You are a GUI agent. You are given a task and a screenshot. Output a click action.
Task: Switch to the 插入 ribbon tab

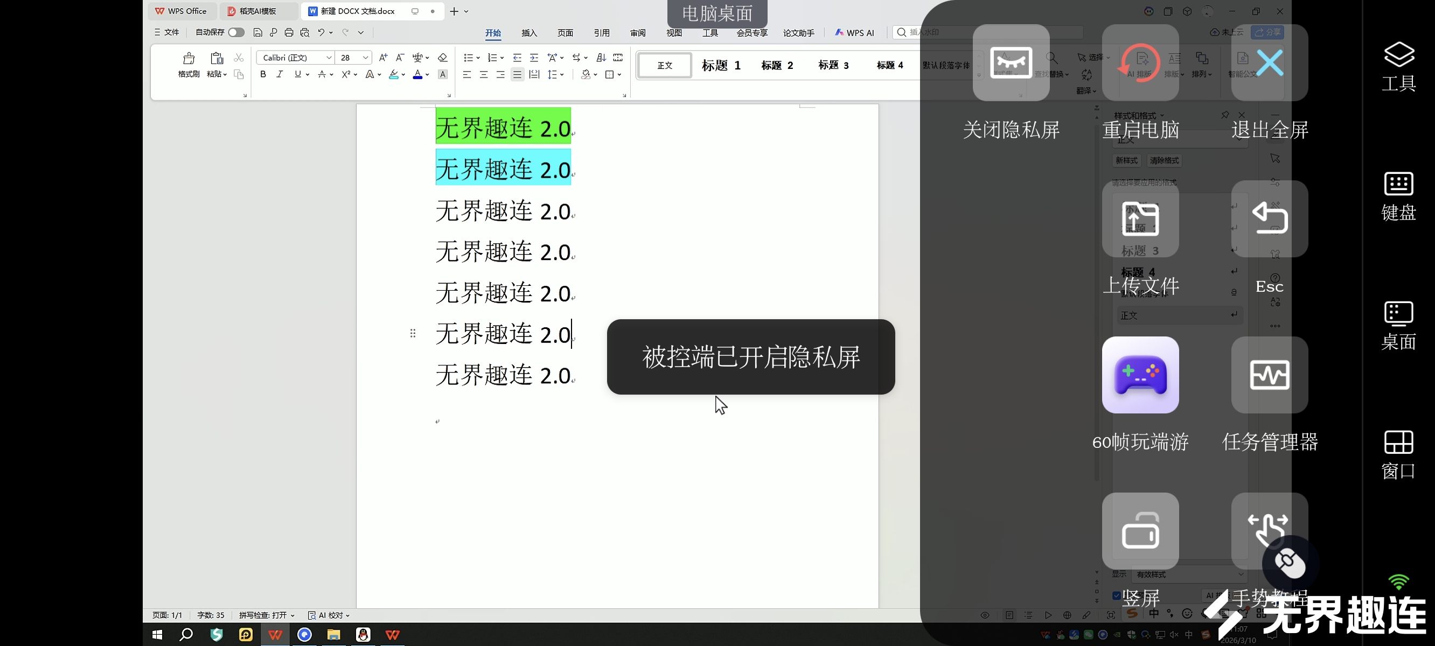click(529, 33)
